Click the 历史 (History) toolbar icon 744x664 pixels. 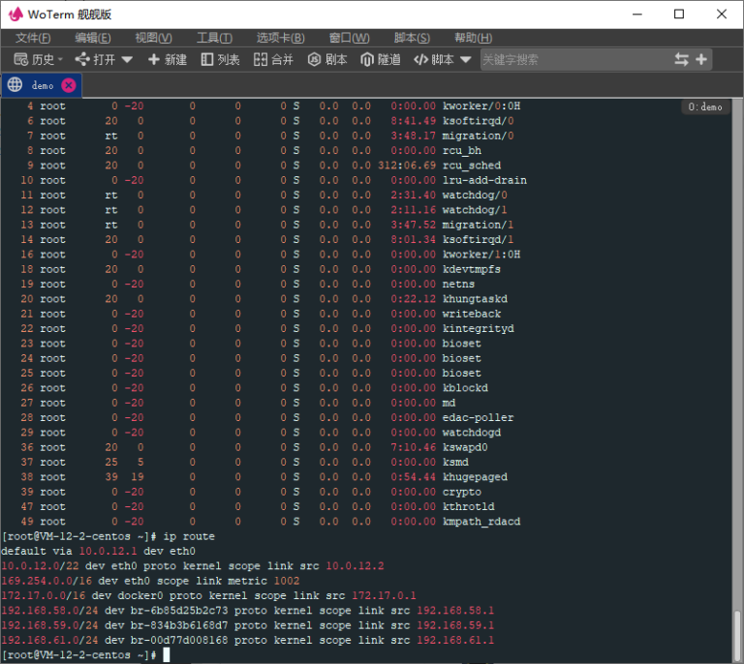pos(20,60)
